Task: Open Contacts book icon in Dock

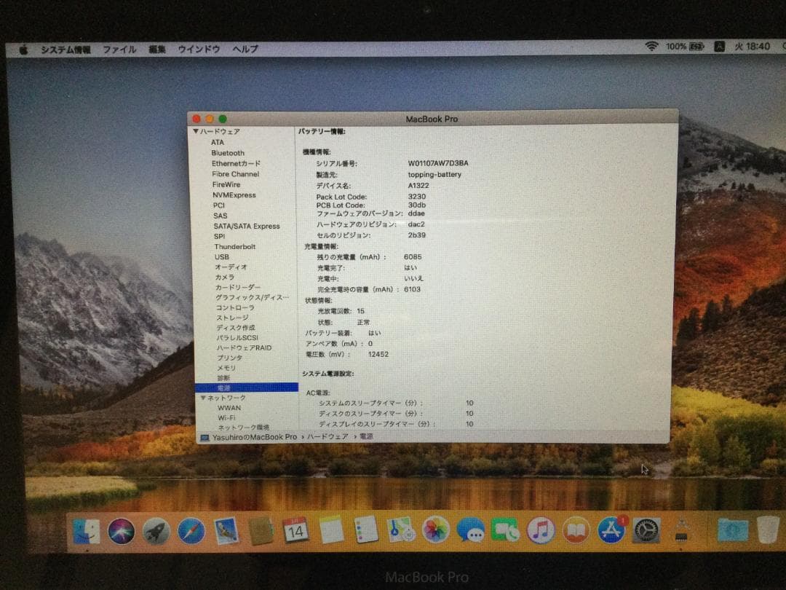Action: point(261,531)
